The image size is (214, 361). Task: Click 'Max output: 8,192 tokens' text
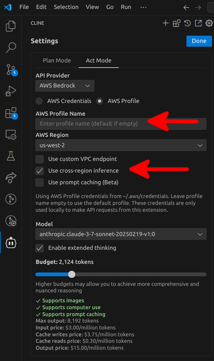67,321
